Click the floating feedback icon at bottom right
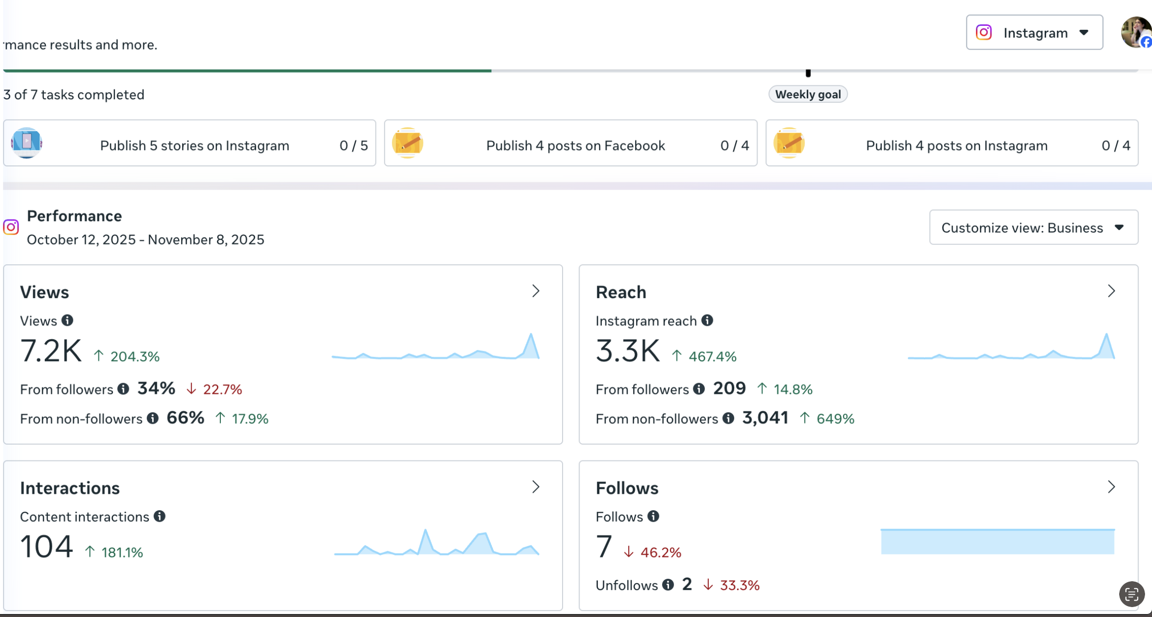The image size is (1152, 617). tap(1132, 594)
